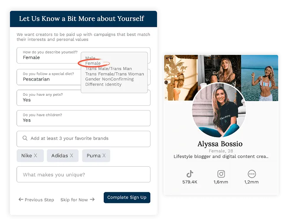
Task: Click the Complete Sign Up button
Action: point(127,197)
